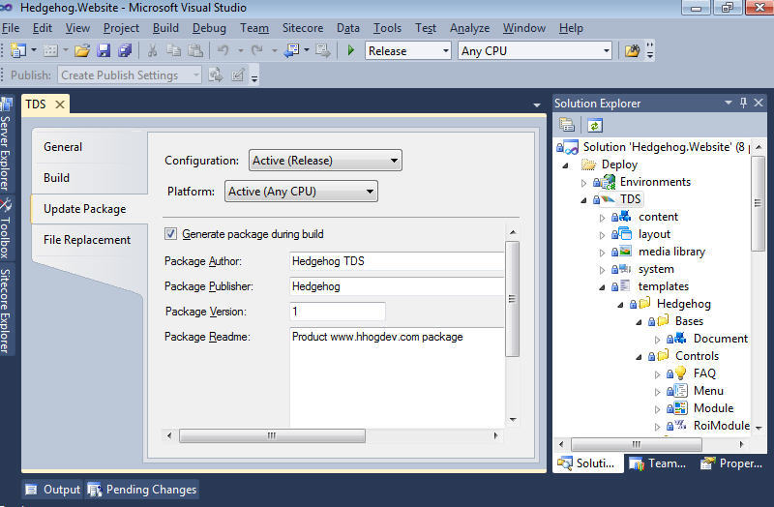This screenshot has width=774, height=507.
Task: Start debugging with the green play icon
Action: point(350,50)
